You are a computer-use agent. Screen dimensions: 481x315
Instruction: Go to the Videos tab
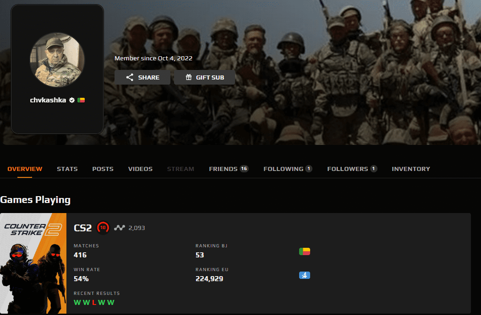coord(140,169)
